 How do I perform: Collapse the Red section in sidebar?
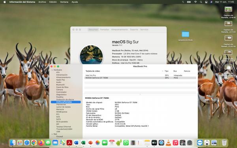[x=52, y=134]
